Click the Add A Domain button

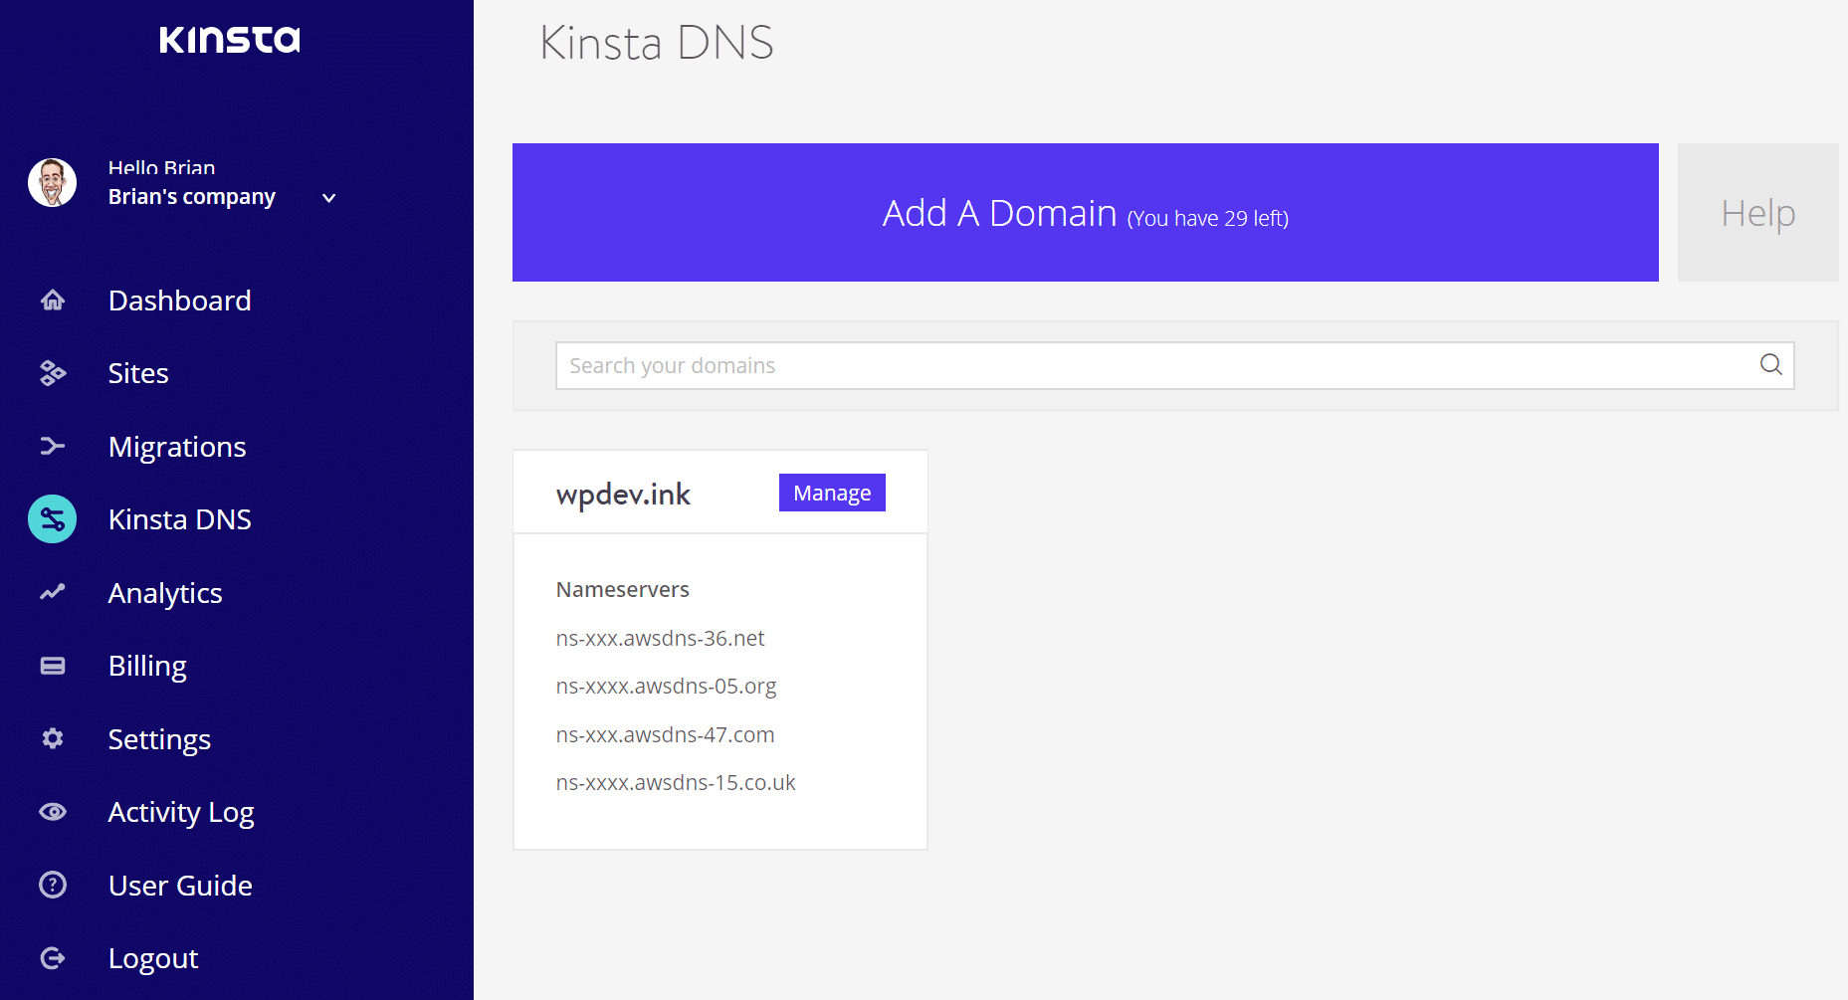click(1085, 212)
